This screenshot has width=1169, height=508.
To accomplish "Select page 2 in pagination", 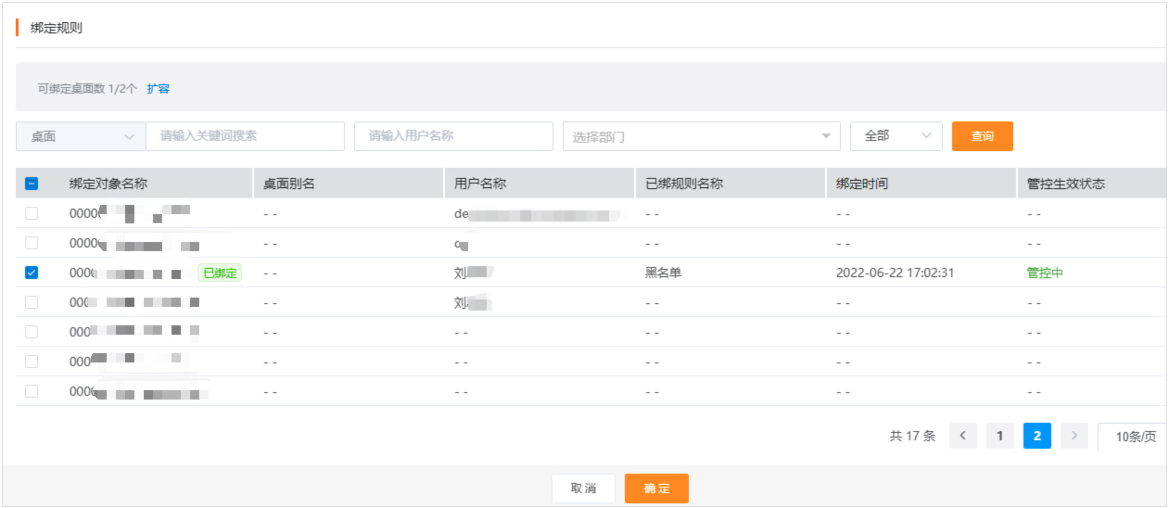I will pyautogui.click(x=1037, y=436).
